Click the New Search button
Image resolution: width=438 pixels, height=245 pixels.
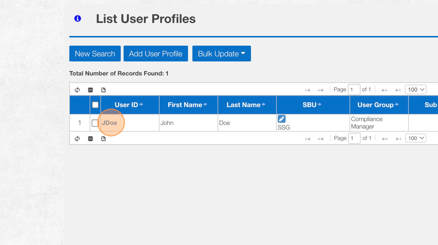95,54
